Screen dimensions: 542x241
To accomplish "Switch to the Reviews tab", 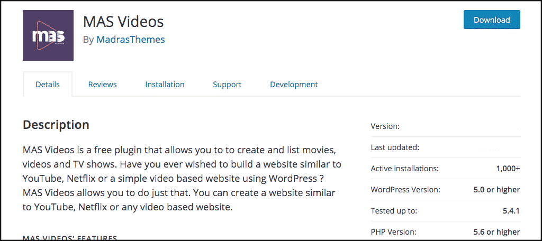I will [x=102, y=84].
